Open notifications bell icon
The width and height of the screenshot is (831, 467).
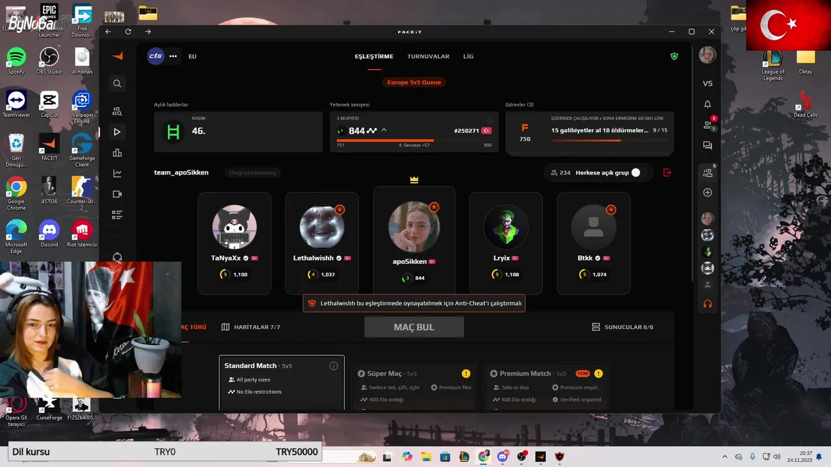coord(708,104)
